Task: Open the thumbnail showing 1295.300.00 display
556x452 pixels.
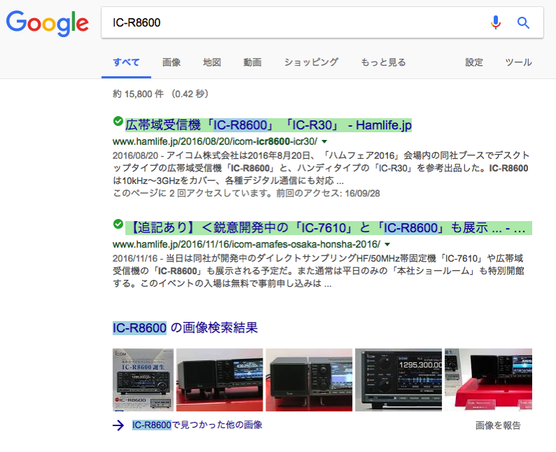Action: click(398, 380)
